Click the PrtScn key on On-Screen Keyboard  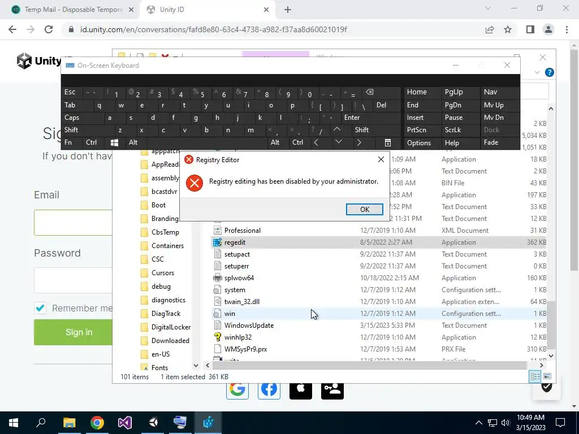[x=422, y=130]
